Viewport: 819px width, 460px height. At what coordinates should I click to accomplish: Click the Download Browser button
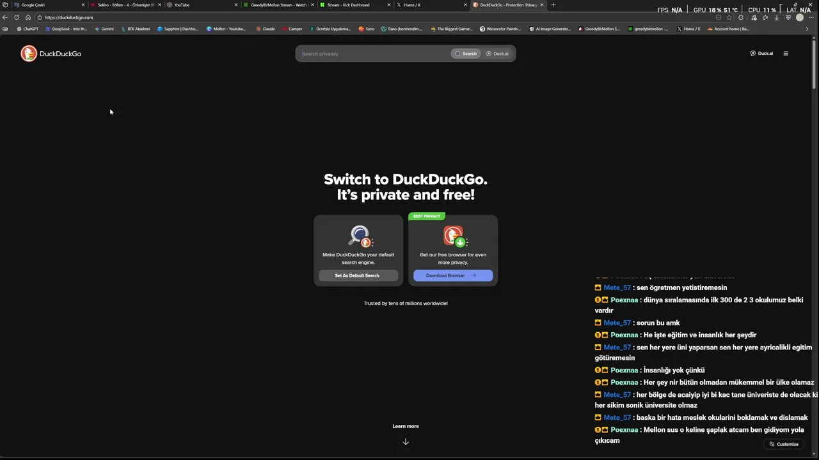point(453,275)
